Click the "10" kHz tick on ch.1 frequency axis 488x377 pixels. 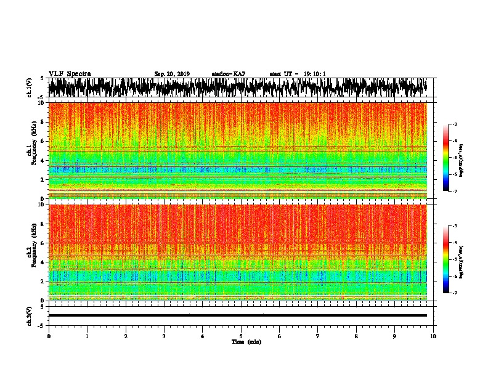43,103
